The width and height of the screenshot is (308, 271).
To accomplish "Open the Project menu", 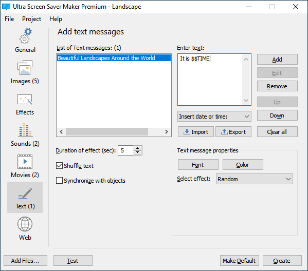I will pos(32,19).
